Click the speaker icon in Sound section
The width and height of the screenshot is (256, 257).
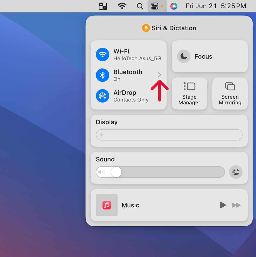101,172
